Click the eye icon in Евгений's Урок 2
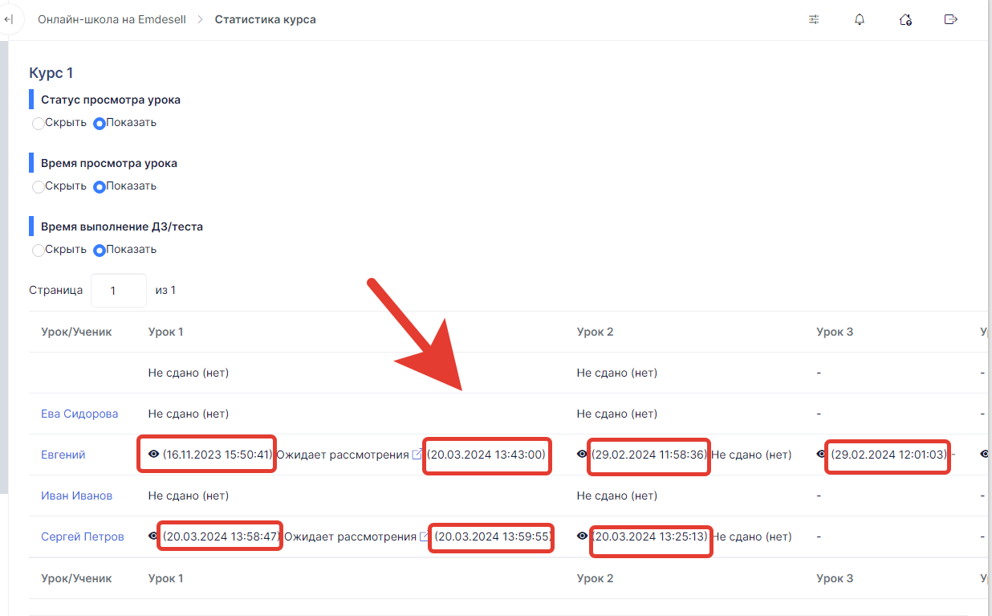This screenshot has height=616, width=992. [x=583, y=455]
